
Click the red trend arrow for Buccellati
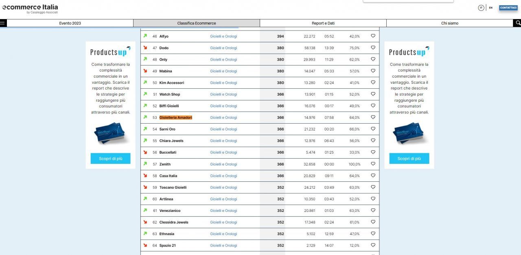pyautogui.click(x=145, y=152)
